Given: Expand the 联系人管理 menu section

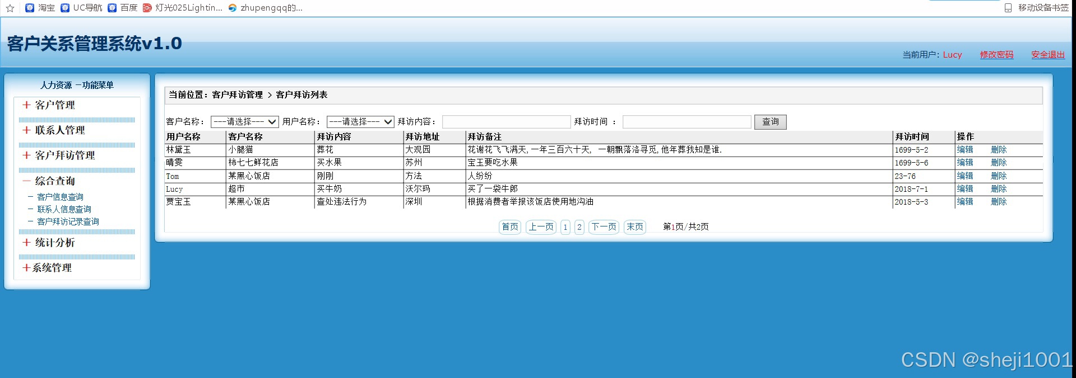Looking at the screenshot, I should pos(54,130).
